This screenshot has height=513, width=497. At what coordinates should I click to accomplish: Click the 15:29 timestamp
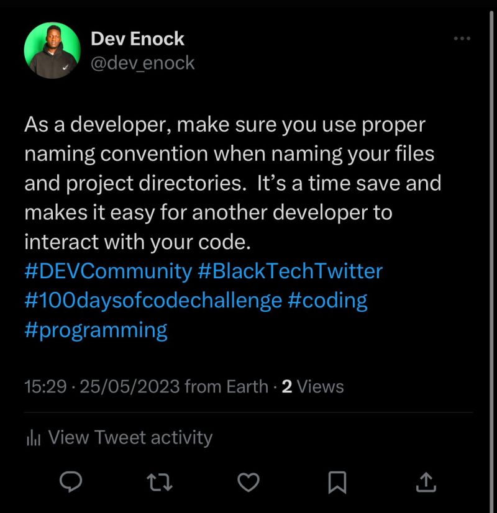tap(45, 387)
